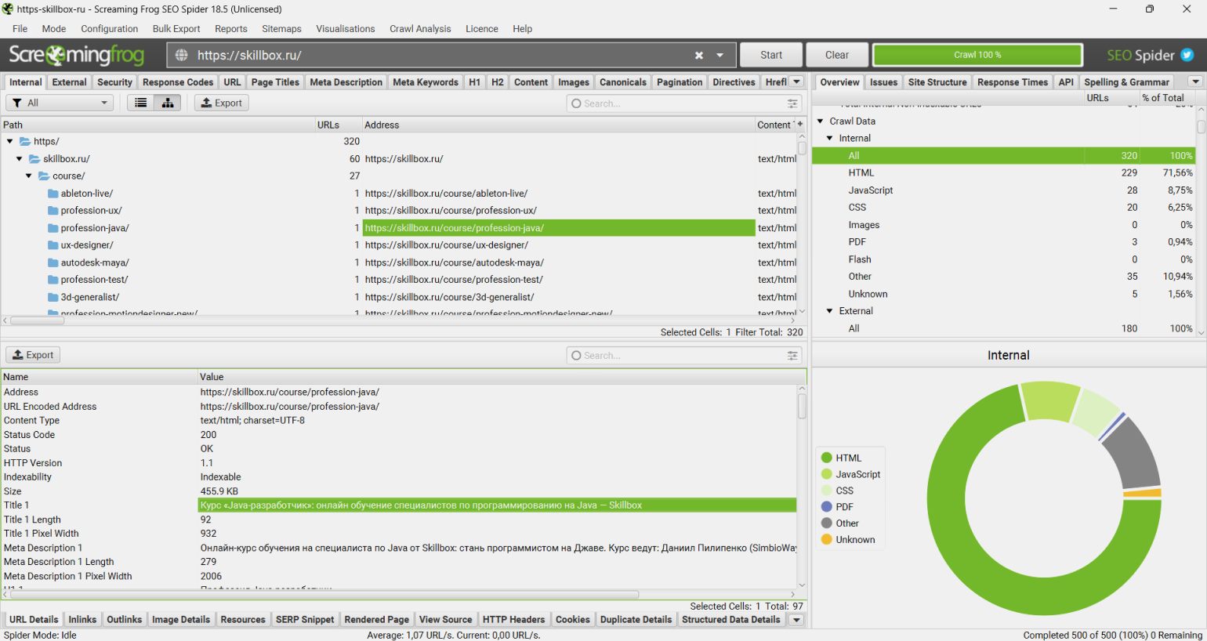The width and height of the screenshot is (1207, 641).
Task: Clear the URL field with X icon
Action: coord(699,56)
